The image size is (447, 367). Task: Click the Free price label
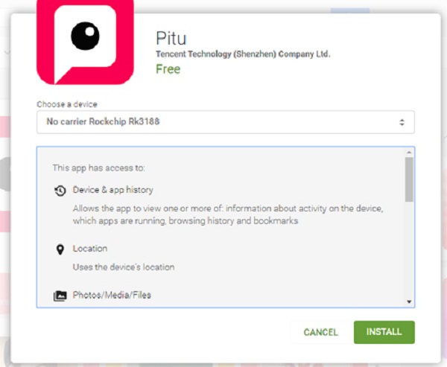tap(168, 69)
